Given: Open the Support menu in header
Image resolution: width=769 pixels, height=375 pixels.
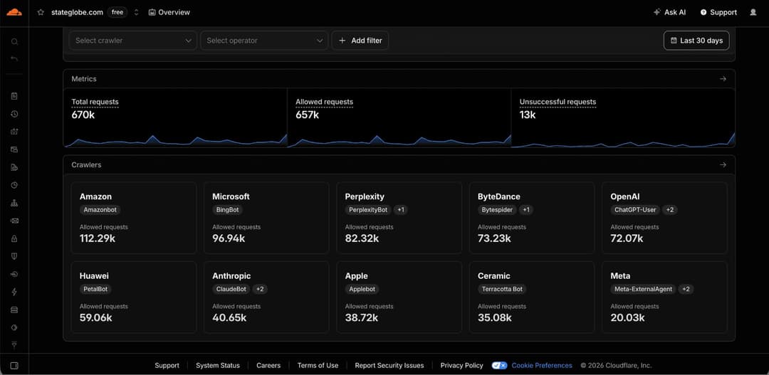Looking at the screenshot, I should click(718, 12).
